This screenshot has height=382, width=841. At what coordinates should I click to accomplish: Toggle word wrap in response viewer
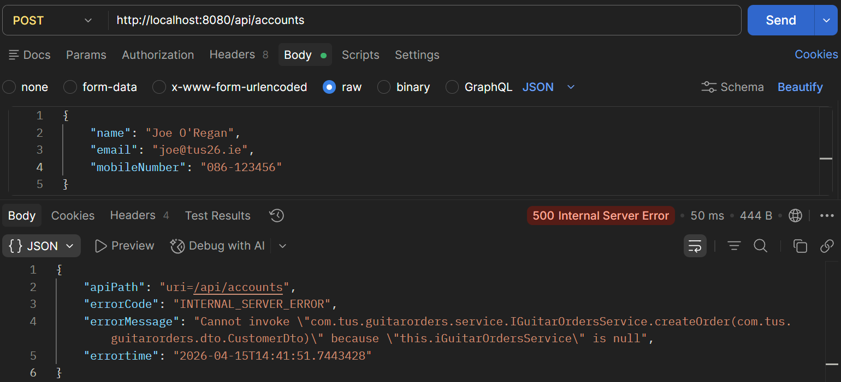pyautogui.click(x=695, y=246)
